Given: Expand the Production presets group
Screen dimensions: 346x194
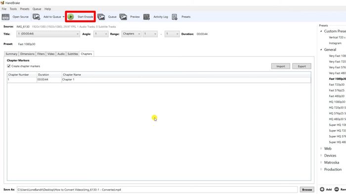Looking at the screenshot, I should pyautogui.click(x=321, y=169).
